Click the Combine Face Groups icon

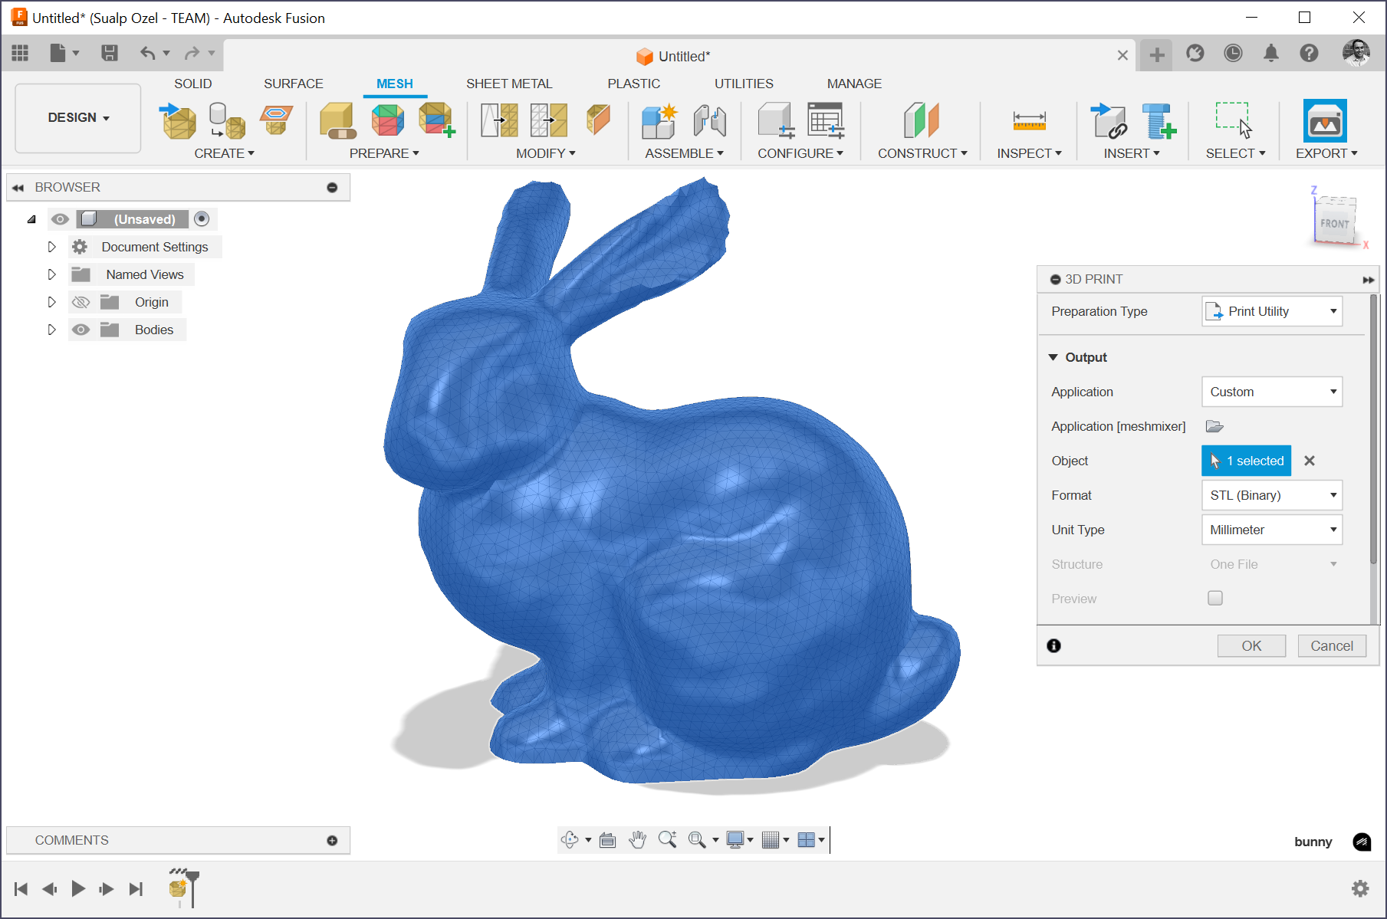437,121
